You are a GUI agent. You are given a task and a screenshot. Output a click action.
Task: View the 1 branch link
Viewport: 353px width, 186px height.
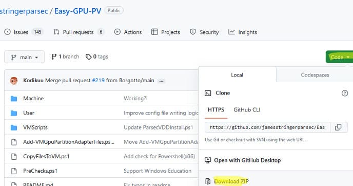pos(65,57)
